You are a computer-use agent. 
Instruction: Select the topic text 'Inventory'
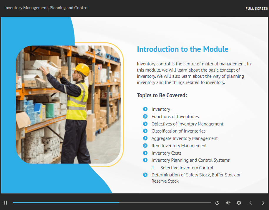pos(161,109)
